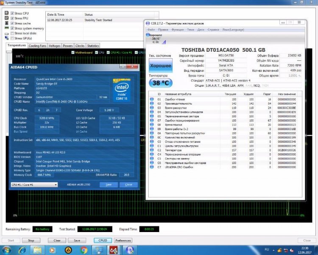Open the Файл menu in CDI window

[151, 30]
